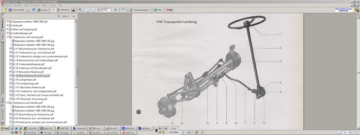This screenshot has height=135, width=360.
Task: Click Afbeeldingstaken picture tasks icon
Action: tap(131, 10)
